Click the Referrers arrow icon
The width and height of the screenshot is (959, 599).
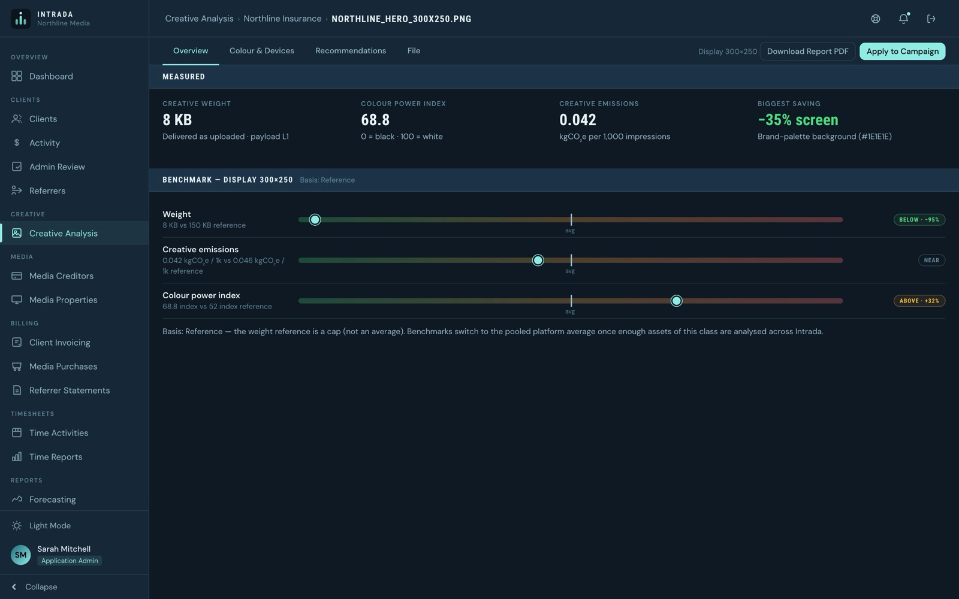click(17, 190)
